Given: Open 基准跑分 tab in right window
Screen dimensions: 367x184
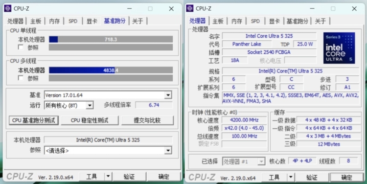Looking at the screenshot, I should pyautogui.click(x=297, y=22).
